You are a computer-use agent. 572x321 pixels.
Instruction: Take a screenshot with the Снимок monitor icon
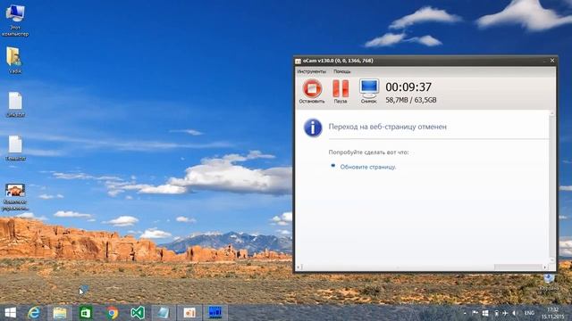click(369, 91)
